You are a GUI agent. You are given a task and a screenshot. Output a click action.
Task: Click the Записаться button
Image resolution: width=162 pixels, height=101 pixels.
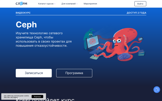click(34, 73)
